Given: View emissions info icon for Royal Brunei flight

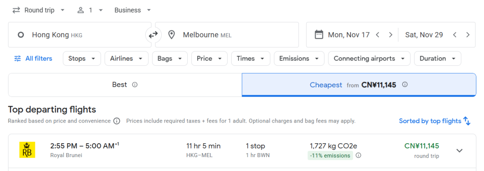Looking at the screenshot, I should [359, 156].
